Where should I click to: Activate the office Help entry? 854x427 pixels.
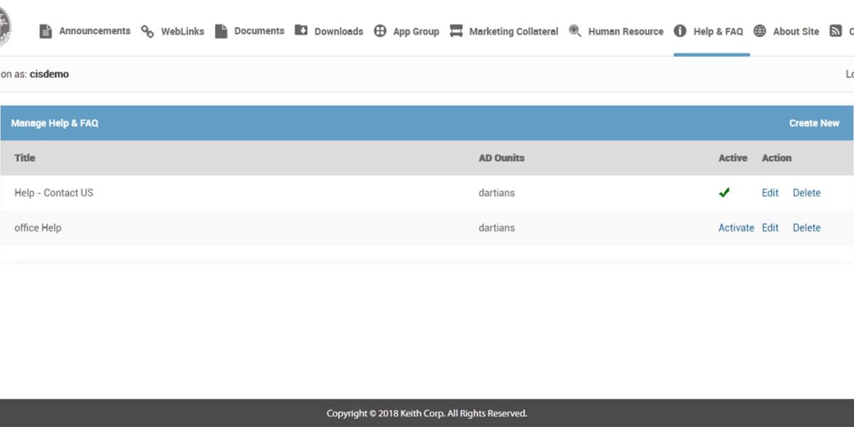click(x=736, y=227)
